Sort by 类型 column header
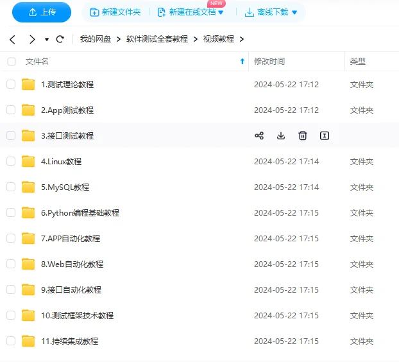Screen dimensions: 399x362 tap(358, 62)
